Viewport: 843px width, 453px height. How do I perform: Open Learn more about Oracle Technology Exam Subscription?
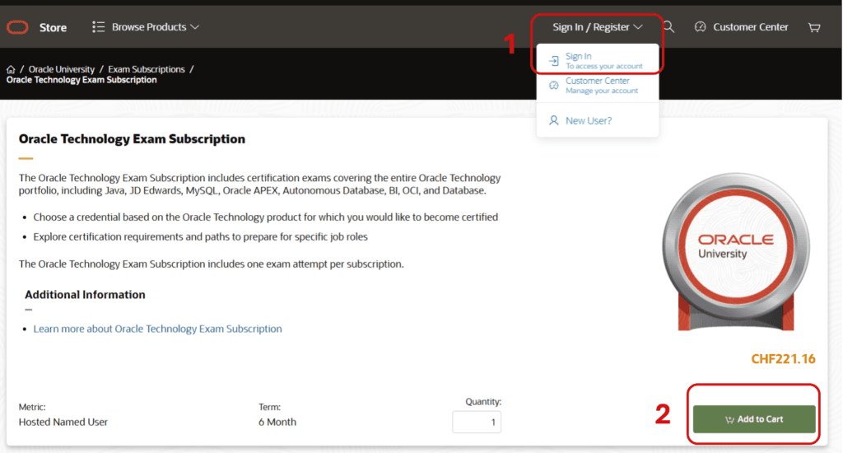point(157,329)
